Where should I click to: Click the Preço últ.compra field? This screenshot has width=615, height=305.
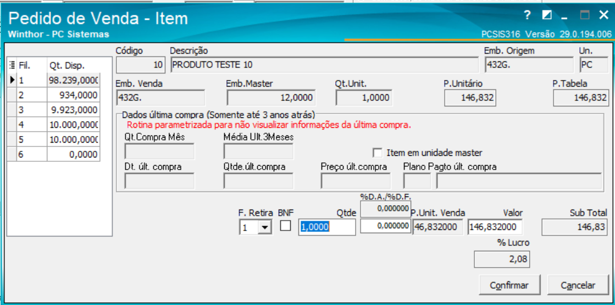(x=356, y=181)
